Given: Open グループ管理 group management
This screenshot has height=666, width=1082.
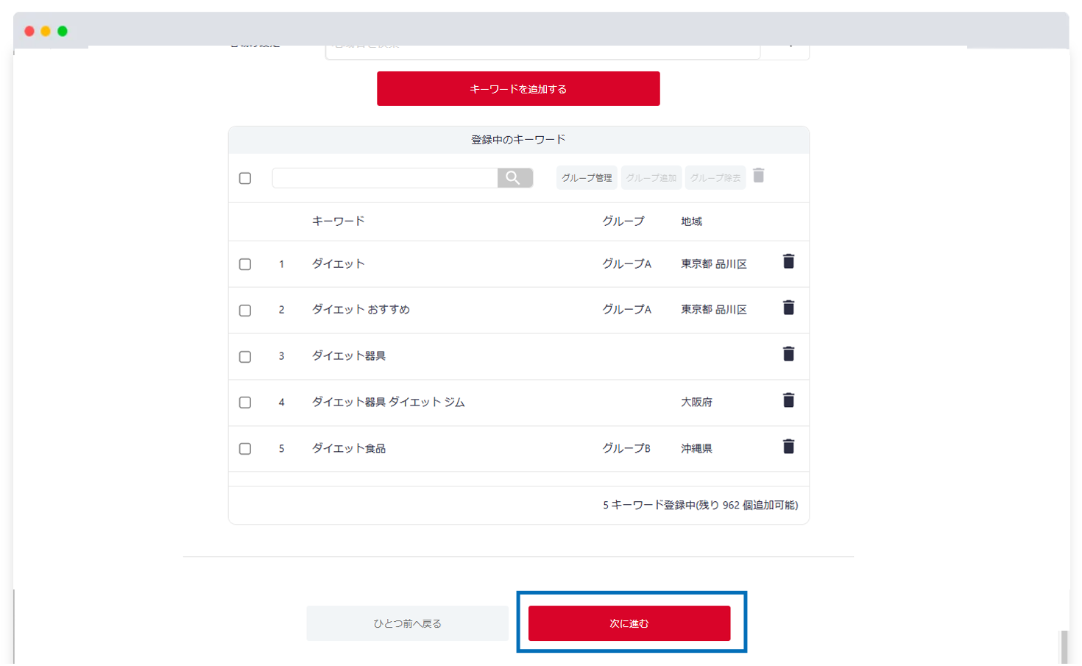Looking at the screenshot, I should coord(586,177).
